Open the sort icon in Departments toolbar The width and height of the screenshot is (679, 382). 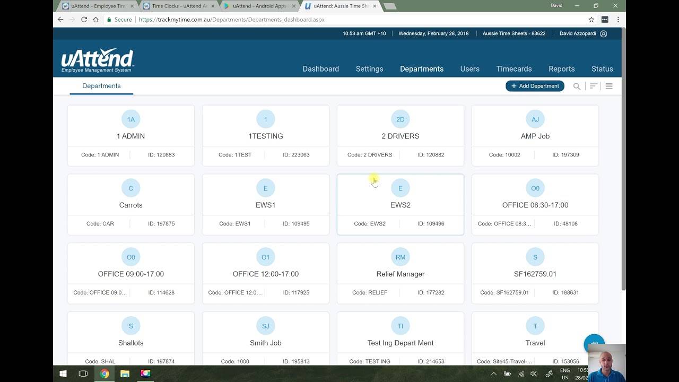click(594, 86)
